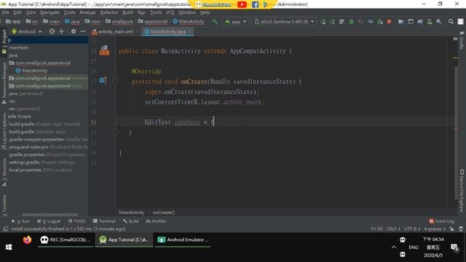Open the Event Log button
Screen dimensions: 466x262
tap(441, 221)
